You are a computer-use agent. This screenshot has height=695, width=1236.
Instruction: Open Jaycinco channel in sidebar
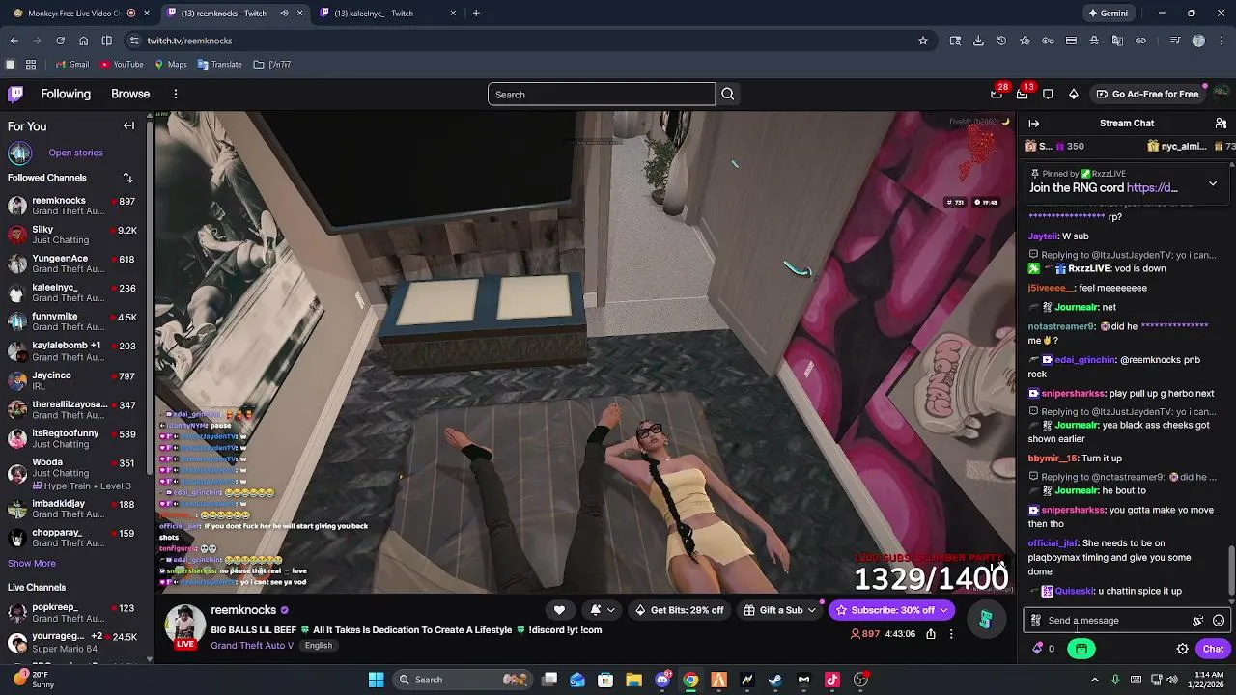pyautogui.click(x=72, y=380)
